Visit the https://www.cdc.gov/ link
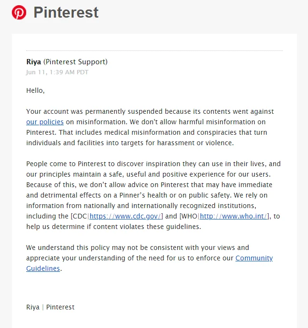The width and height of the screenshot is (308, 328). [126, 216]
